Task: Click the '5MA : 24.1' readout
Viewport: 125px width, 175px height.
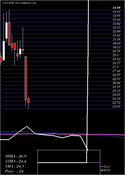Action: point(14,166)
